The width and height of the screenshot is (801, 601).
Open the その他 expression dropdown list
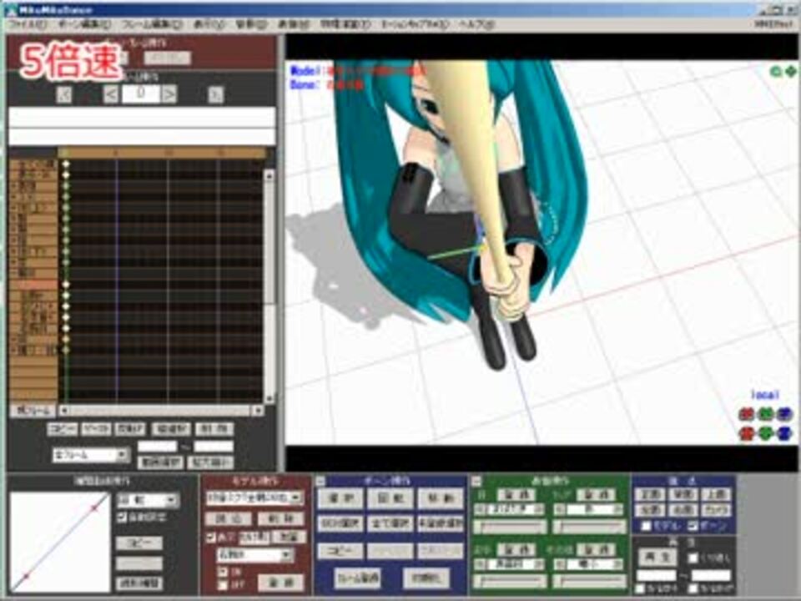(589, 564)
